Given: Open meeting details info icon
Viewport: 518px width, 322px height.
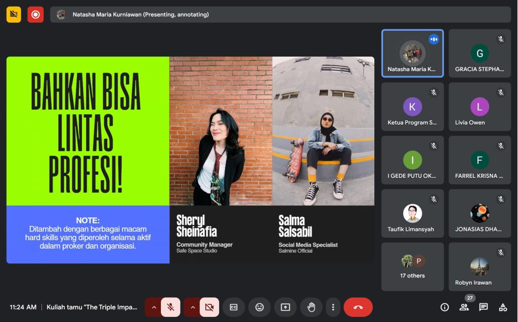Looking at the screenshot, I should click(445, 307).
